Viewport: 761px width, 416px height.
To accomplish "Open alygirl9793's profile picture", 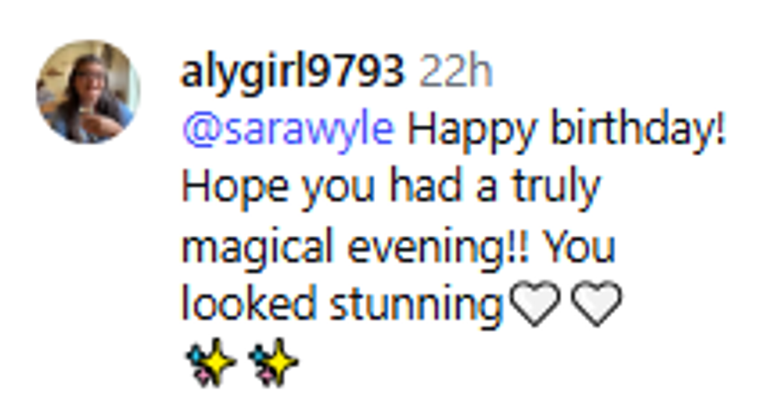I will coord(88,92).
